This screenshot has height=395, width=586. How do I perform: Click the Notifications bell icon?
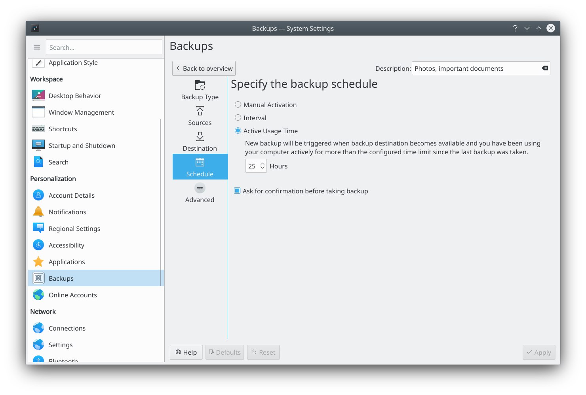pyautogui.click(x=38, y=212)
